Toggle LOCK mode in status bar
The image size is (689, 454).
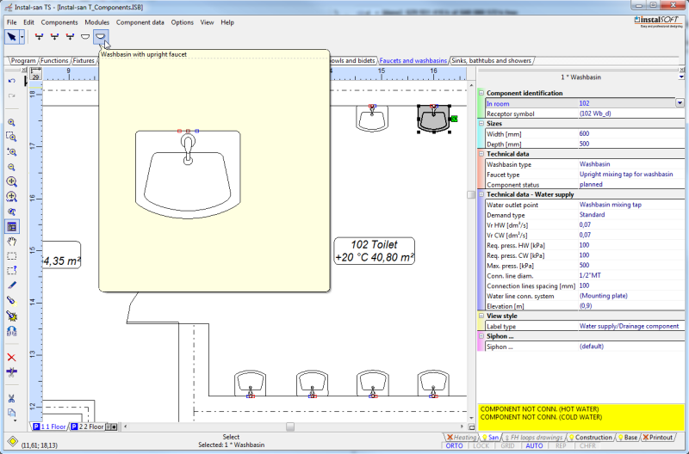(481, 445)
